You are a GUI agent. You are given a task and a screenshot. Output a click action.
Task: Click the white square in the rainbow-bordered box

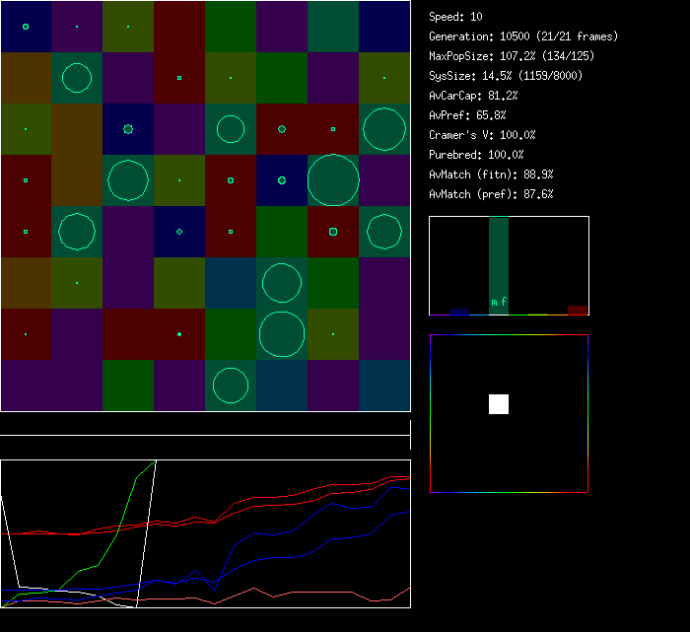499,404
